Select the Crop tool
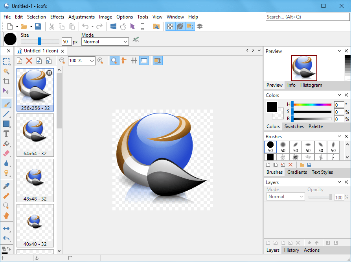 6,81
